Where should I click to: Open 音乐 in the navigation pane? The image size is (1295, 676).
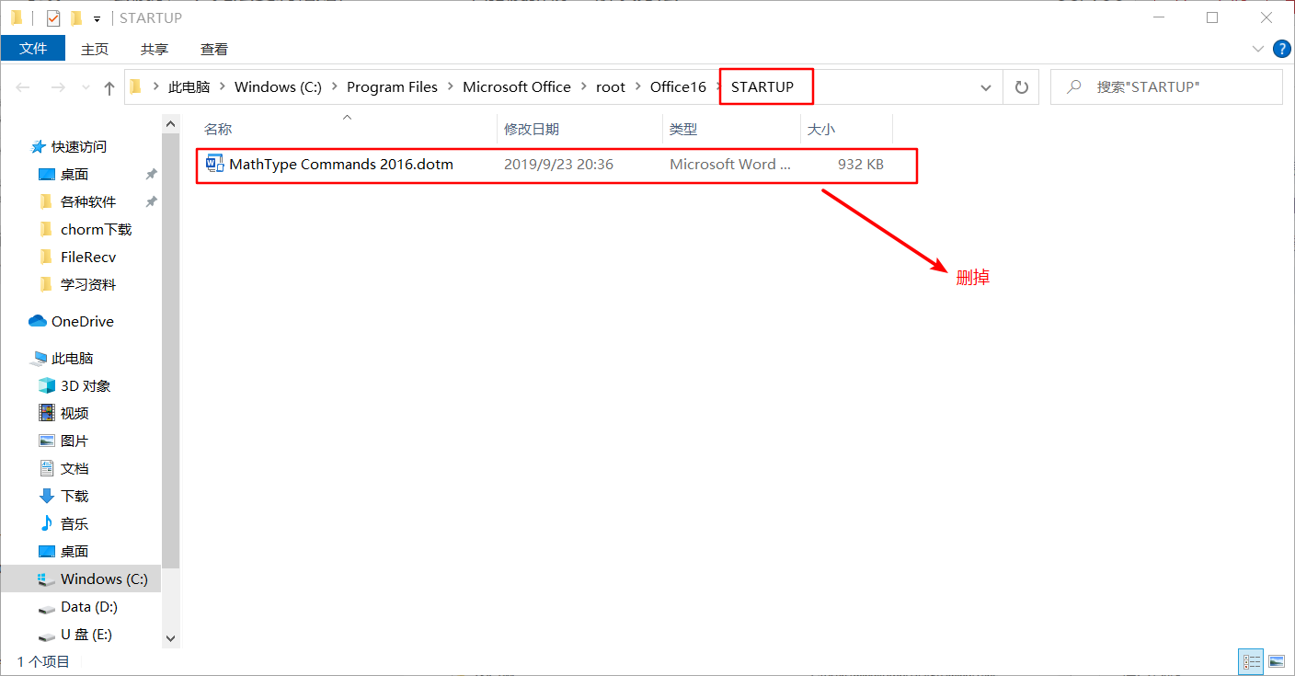[x=74, y=523]
